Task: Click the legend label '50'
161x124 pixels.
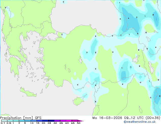Action: pos(78,123)
